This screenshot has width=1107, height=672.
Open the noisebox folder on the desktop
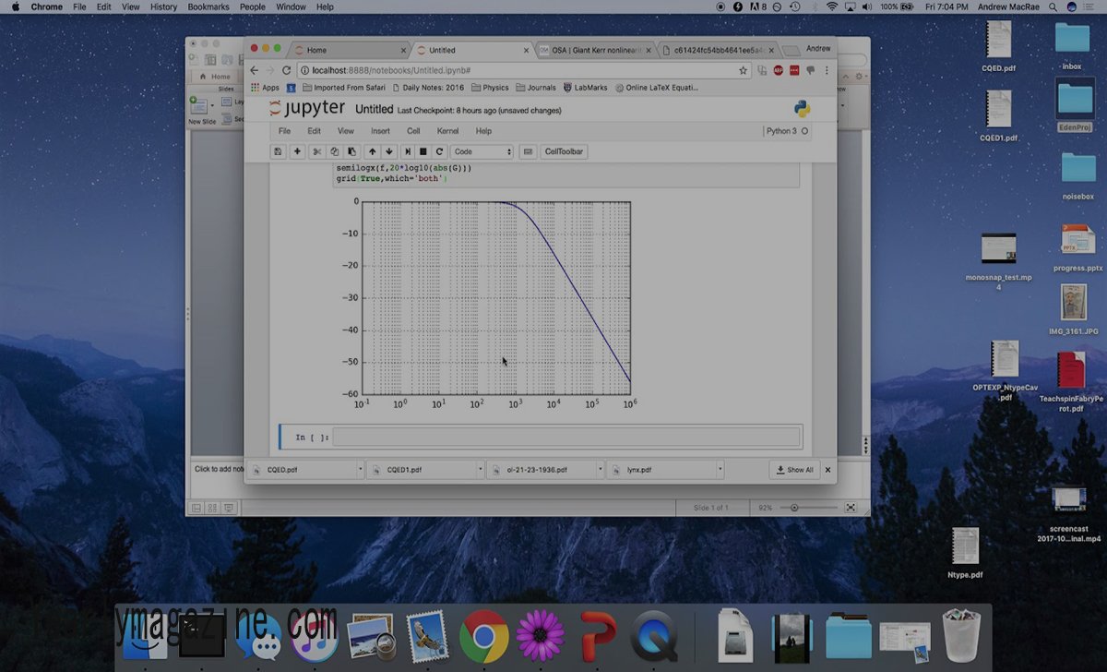[x=1078, y=174]
